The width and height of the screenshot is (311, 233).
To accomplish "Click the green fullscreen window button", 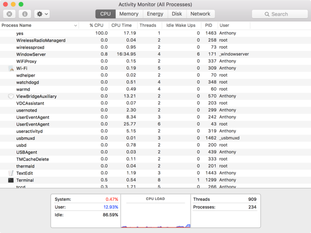I will point(21,4).
